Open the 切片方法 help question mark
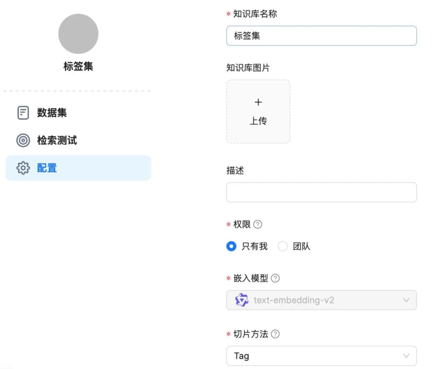 (x=275, y=334)
